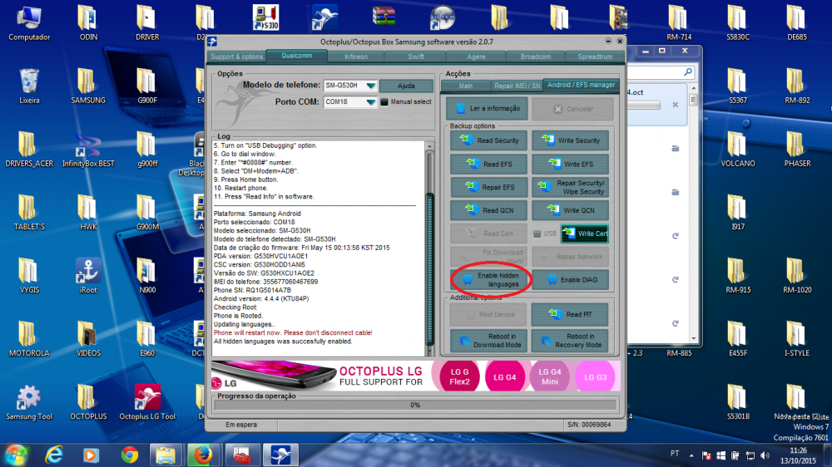Select the PHASER desktop folder

(x=797, y=150)
